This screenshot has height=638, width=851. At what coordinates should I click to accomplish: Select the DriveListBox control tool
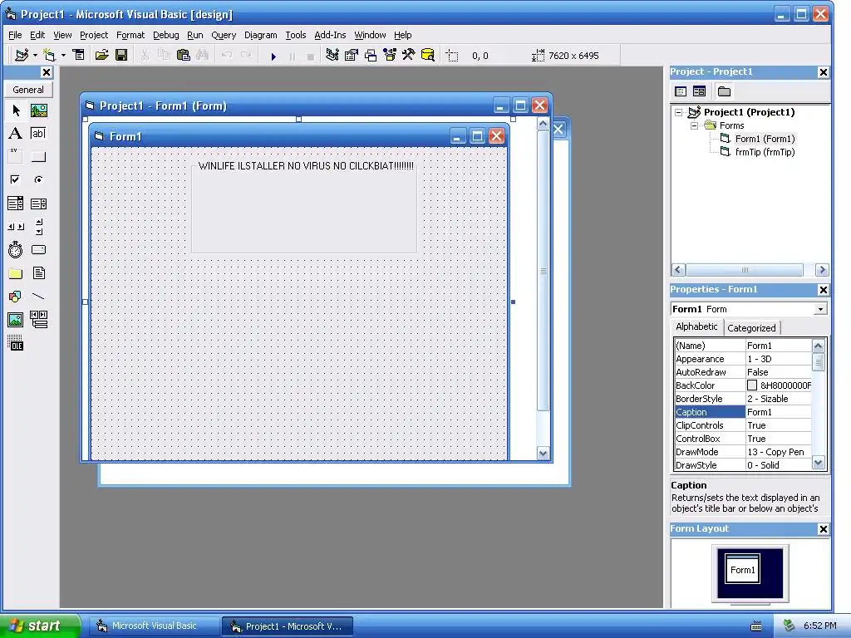[x=38, y=249]
